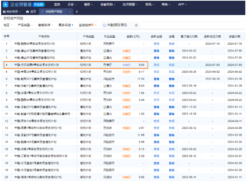Click the lightning logo icon
Screen dimensions: 246x183
(x=5, y=4)
